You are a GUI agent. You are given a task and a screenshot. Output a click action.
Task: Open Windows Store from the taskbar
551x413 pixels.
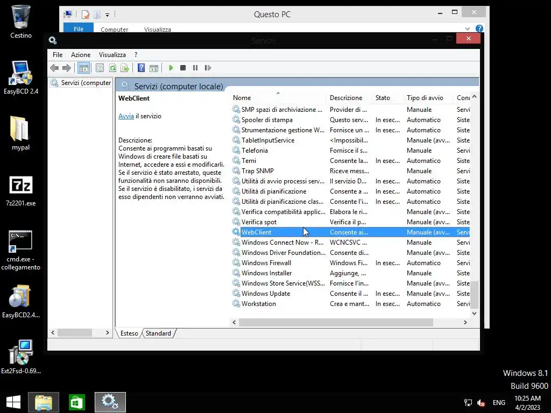(x=76, y=402)
